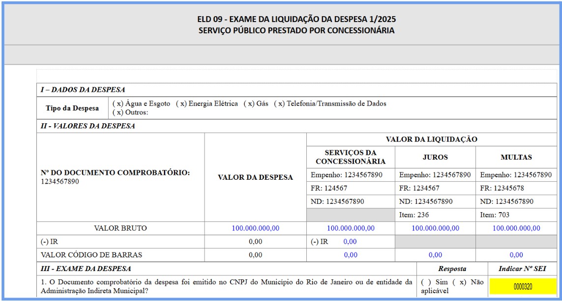This screenshot has height=301, width=562.
Task: Toggle the Outros expense type checkbox
Action: 118,112
